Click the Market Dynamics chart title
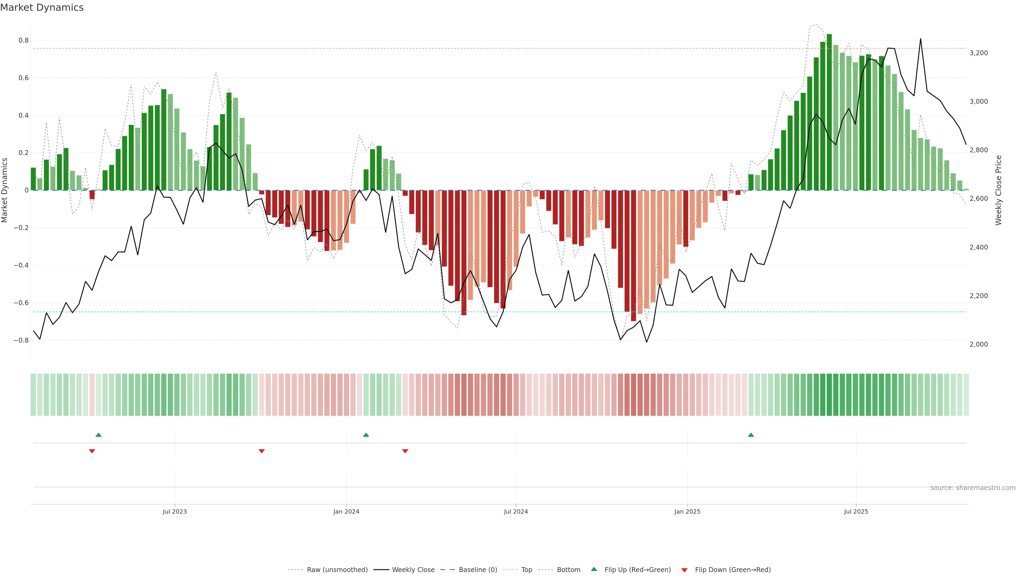Viewport: 1029px width, 579px height. 42,8
